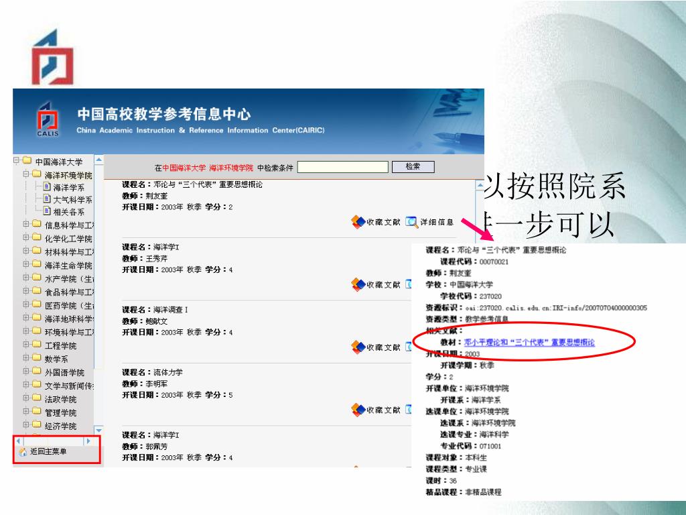Screen dimensions: 686x515
Task: Open 食品科学与工 department node
Action: click(69, 292)
